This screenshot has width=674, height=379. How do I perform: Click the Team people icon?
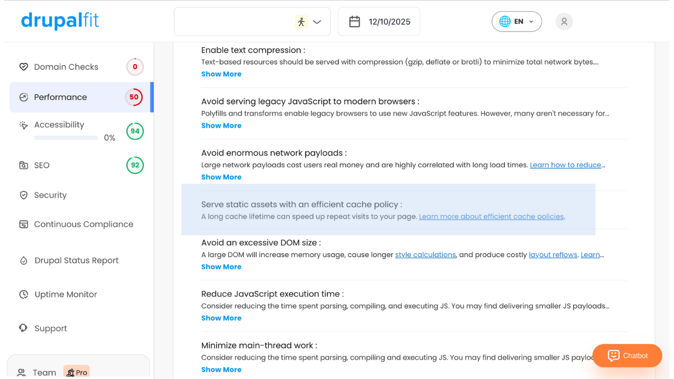point(22,373)
